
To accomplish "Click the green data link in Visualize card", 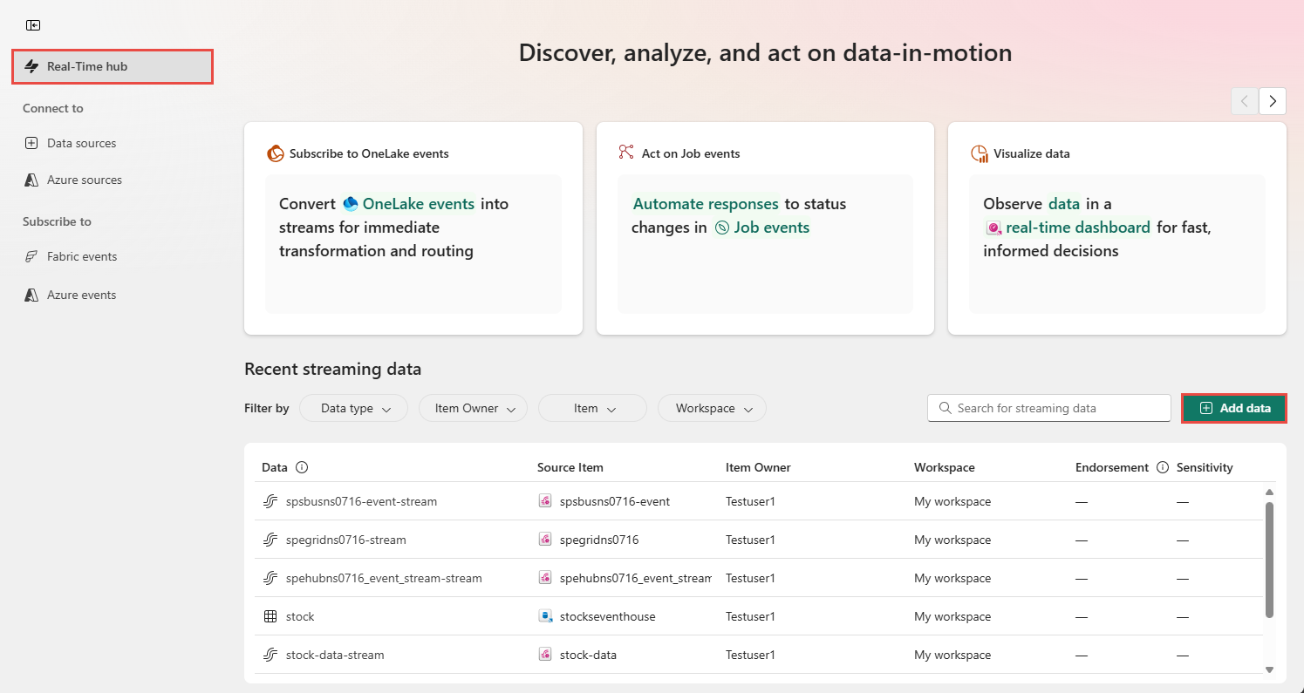I will tap(1064, 204).
